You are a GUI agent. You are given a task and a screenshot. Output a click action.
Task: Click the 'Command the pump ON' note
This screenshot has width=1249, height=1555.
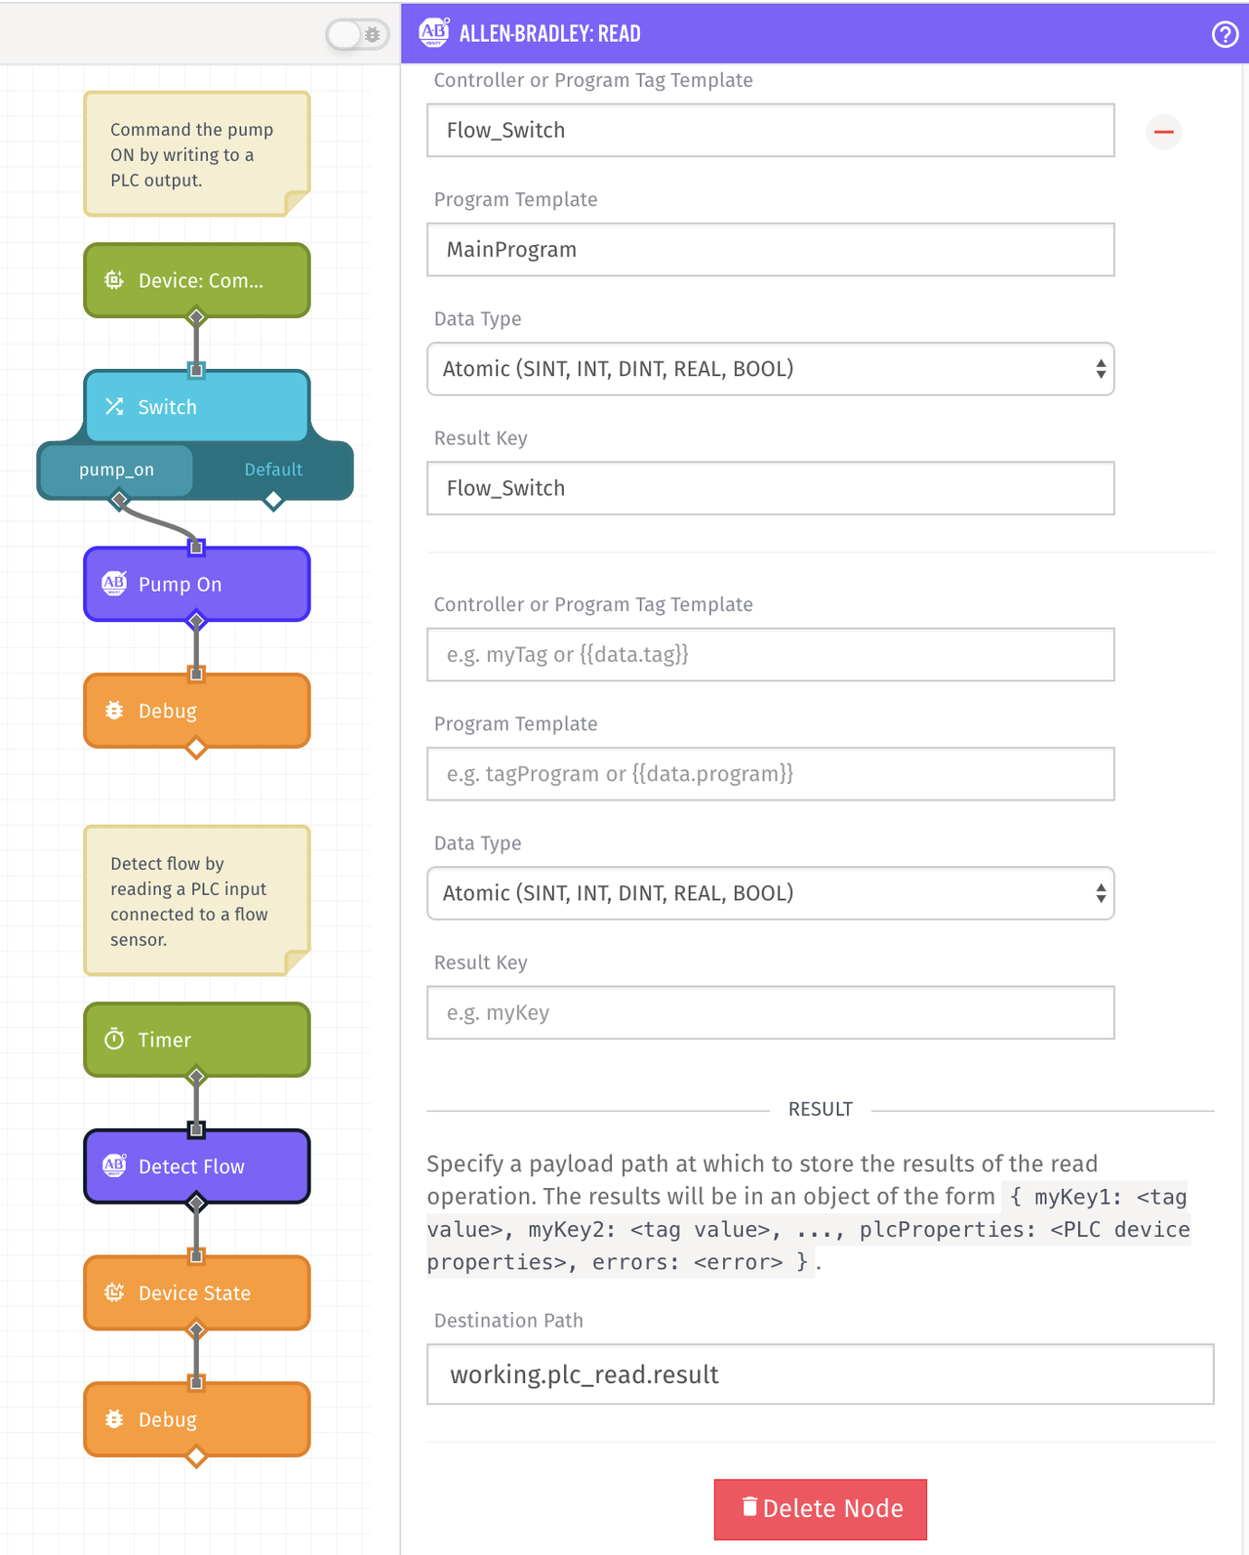[197, 154]
